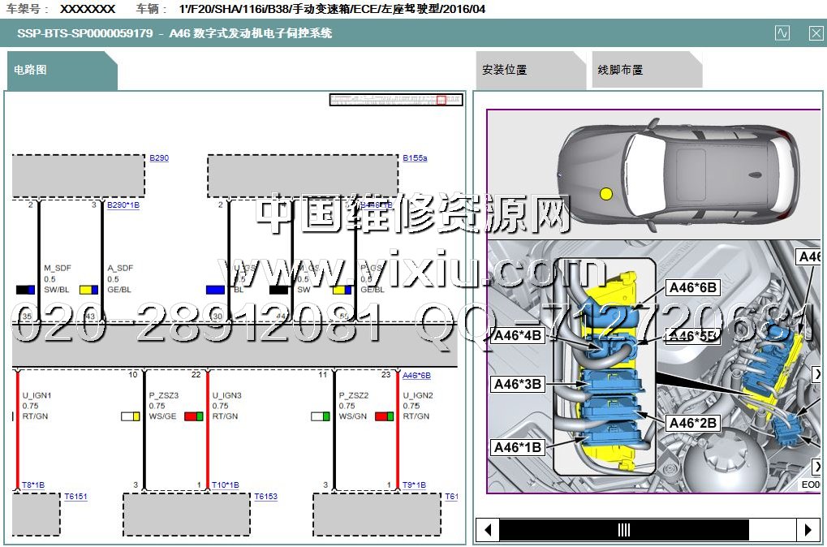
Task: Open the A46*6B connector link
Action: click(x=416, y=376)
